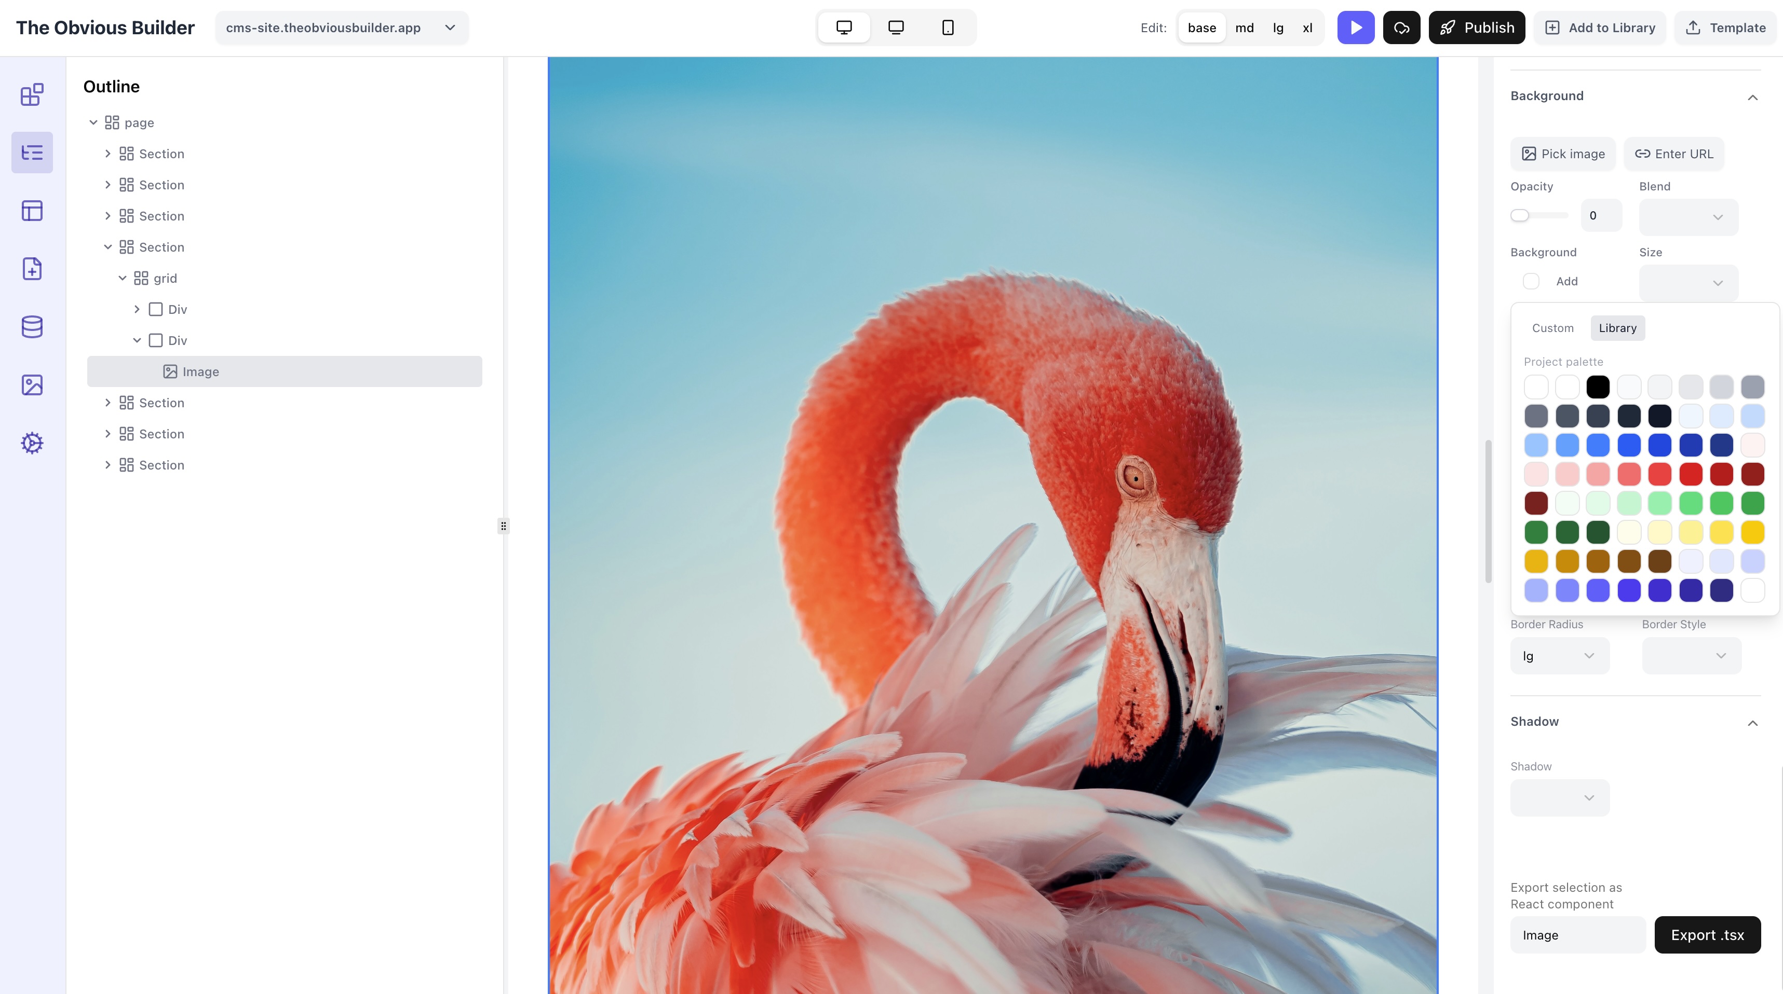Screen dimensions: 1783x994
Task: Click the add page file icon
Action: click(x=32, y=268)
